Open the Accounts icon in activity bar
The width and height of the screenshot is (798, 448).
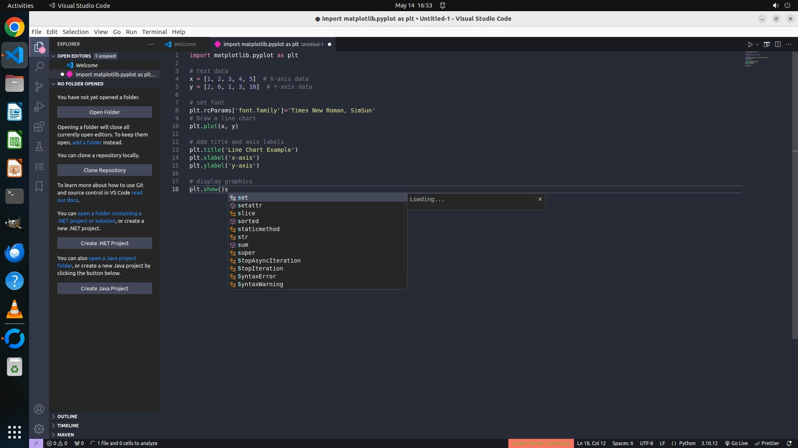(x=39, y=409)
